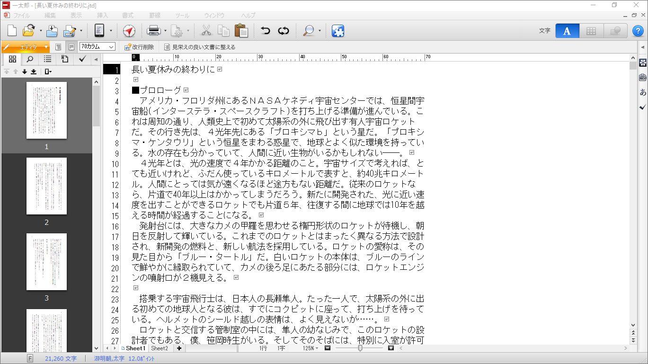Copy selection with the copy icon

(223, 31)
